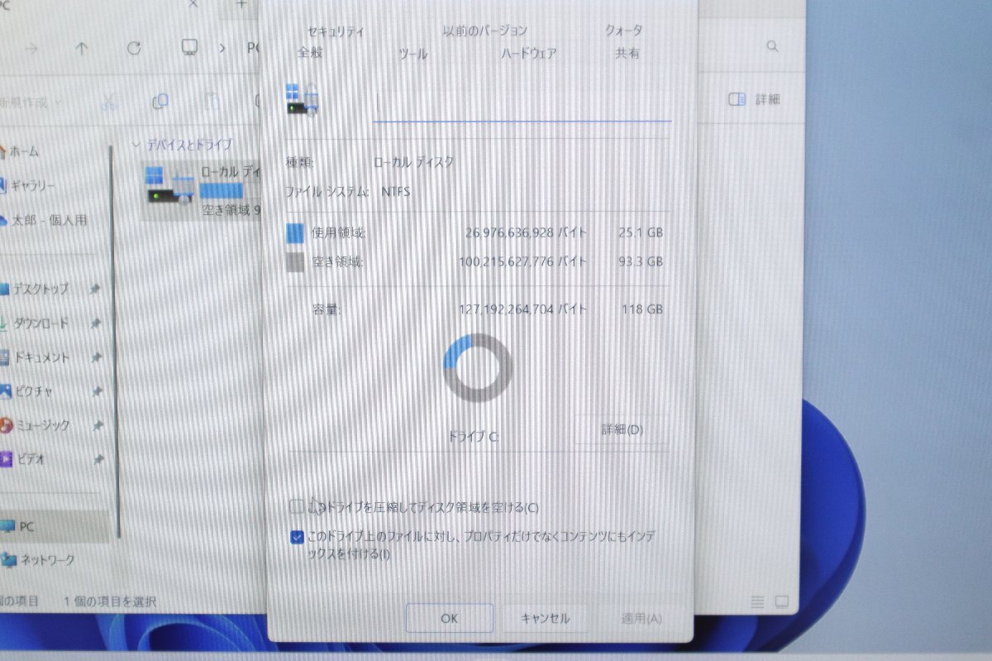This screenshot has height=661, width=992.
Task: Open the search magnifier in Explorer
Action: pyautogui.click(x=773, y=47)
